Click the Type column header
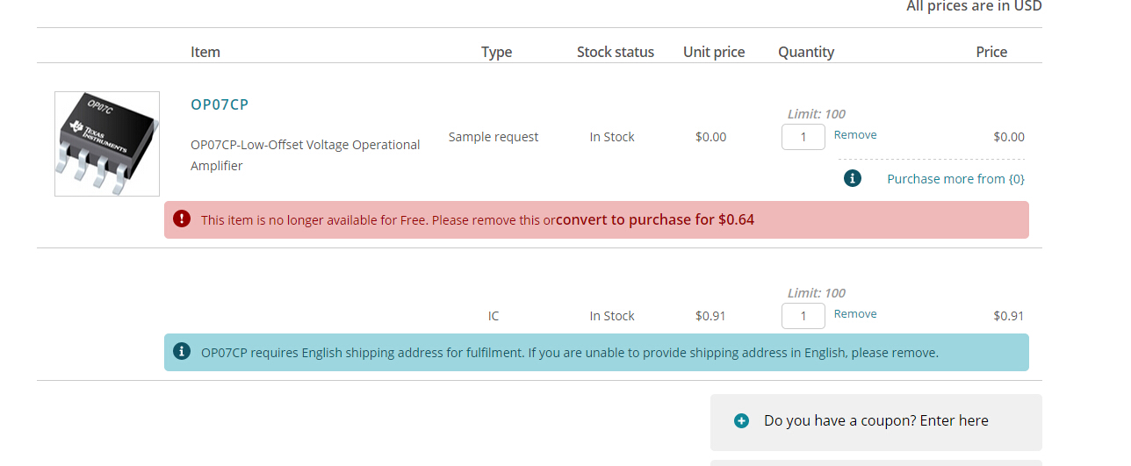The image size is (1131, 466). 496,52
